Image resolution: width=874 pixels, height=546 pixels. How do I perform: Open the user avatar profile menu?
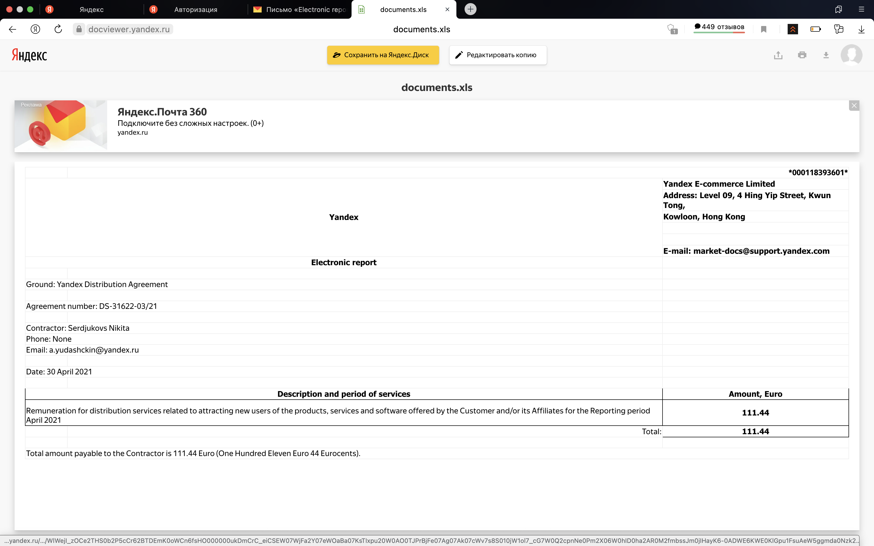[851, 55]
